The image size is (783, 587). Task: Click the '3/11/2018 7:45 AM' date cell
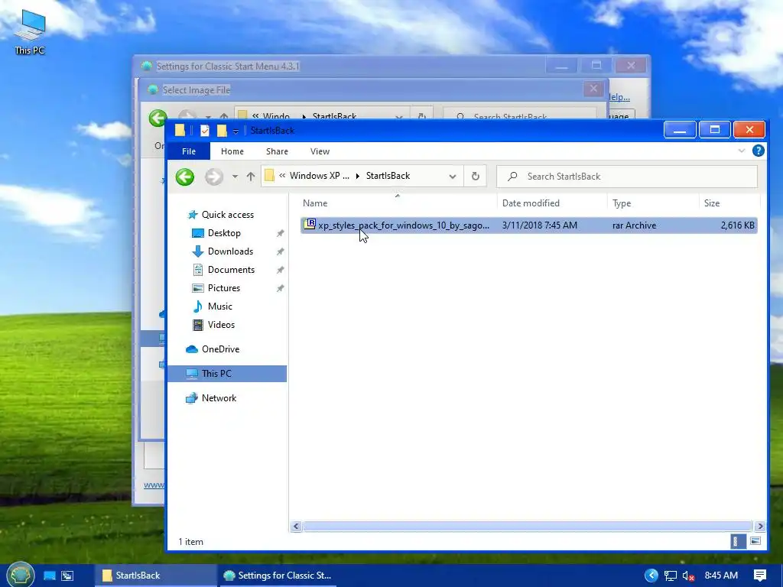(539, 225)
